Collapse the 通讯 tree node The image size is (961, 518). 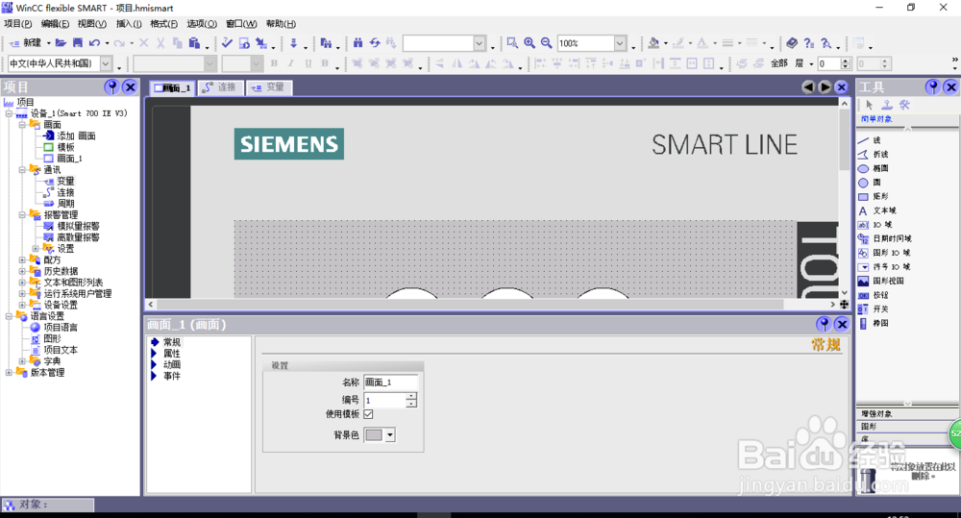[22, 170]
